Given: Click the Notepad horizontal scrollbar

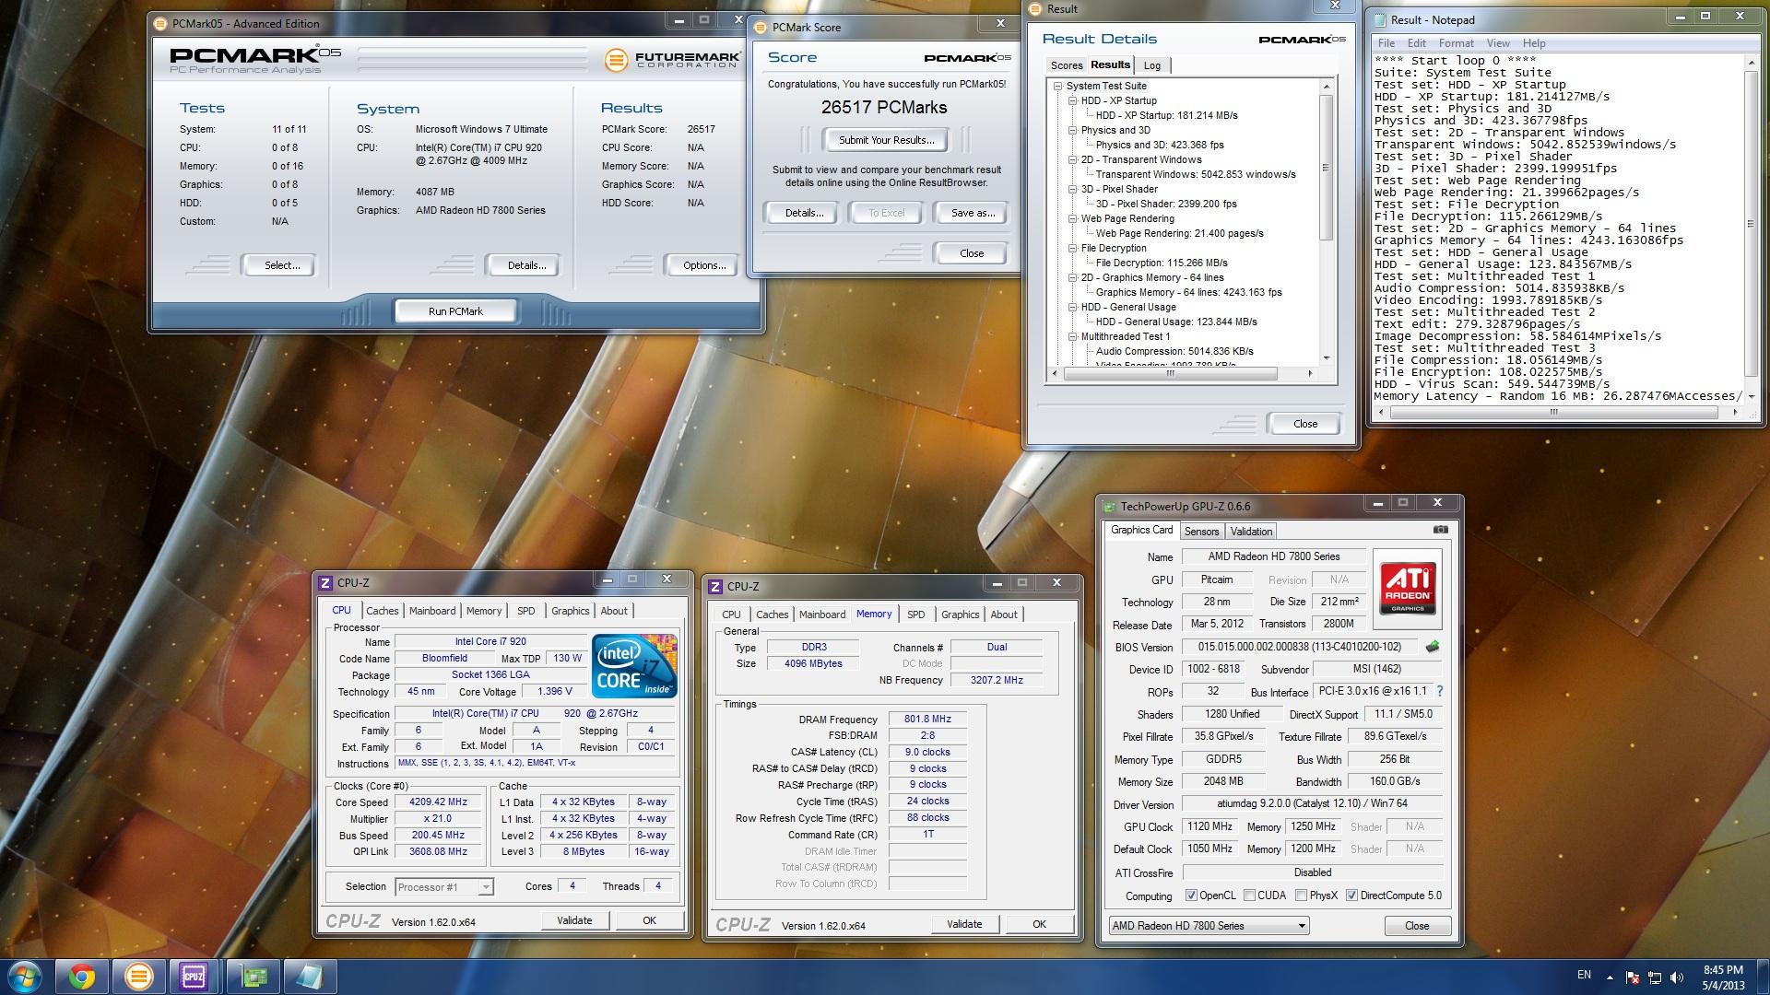Looking at the screenshot, I should click(1557, 413).
